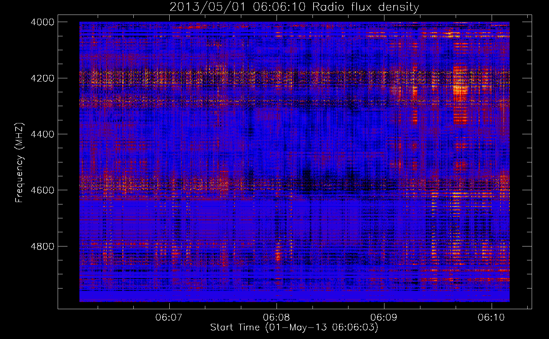This screenshot has height=339, width=549.
Task: Click the 4400 frequency axis label
Action: click(x=42, y=134)
